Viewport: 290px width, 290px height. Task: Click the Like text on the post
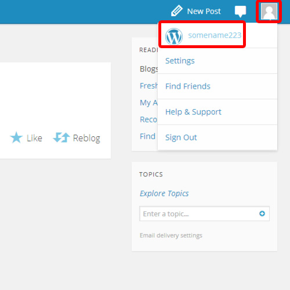click(34, 138)
